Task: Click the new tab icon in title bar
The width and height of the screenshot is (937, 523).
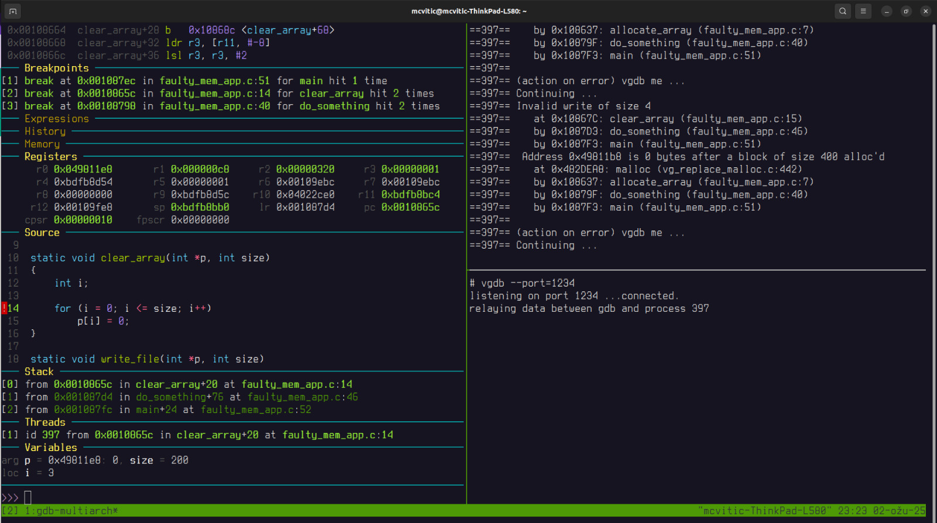Action: click(13, 11)
